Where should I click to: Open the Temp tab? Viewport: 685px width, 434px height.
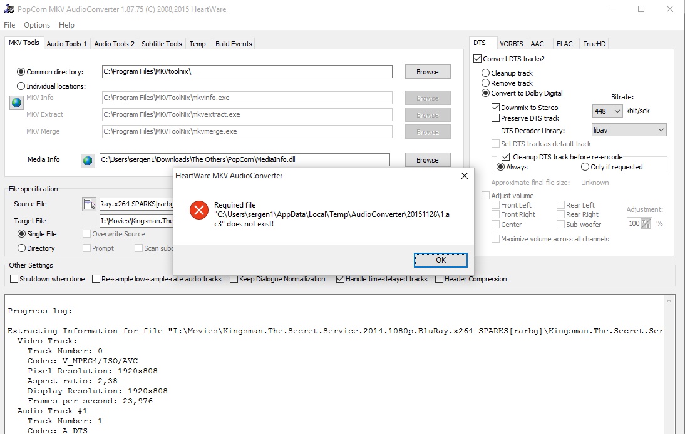[197, 44]
